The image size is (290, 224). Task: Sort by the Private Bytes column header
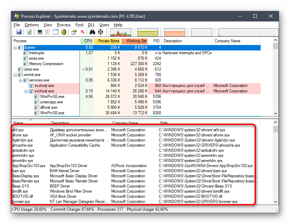pyautogui.click(x=107, y=41)
